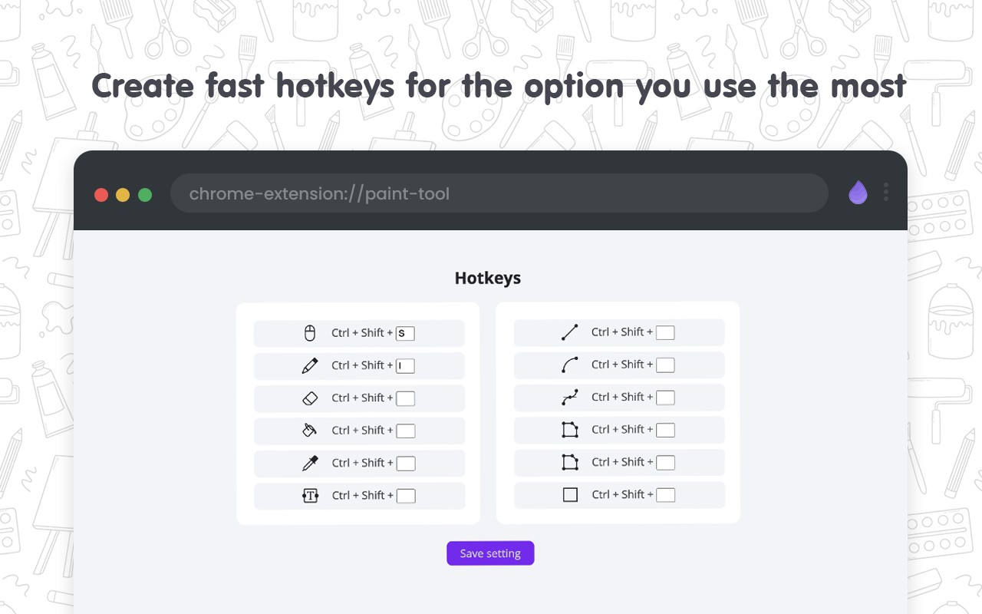Select the eyedropper color picker icon
Viewport: 982px width, 614px height.
[310, 463]
